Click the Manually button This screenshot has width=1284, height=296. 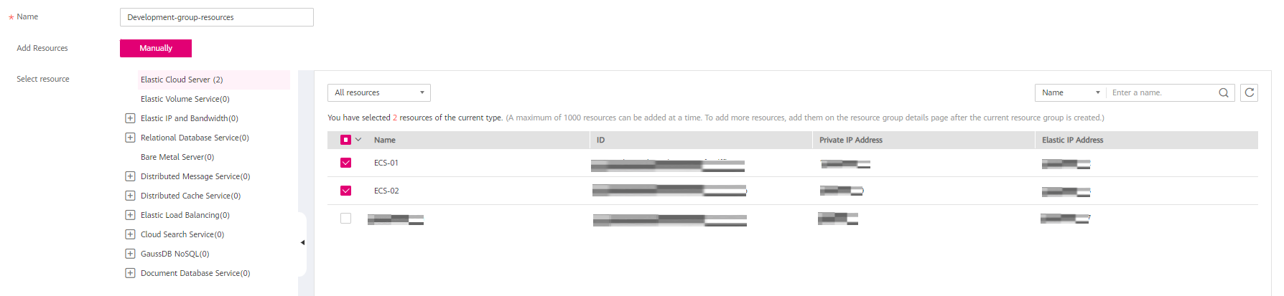coord(156,48)
